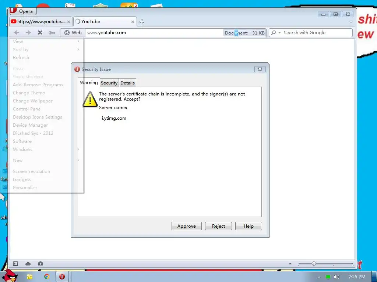Switch to the YouTube loading tab
Screen dimensions: 377x282
(105, 22)
